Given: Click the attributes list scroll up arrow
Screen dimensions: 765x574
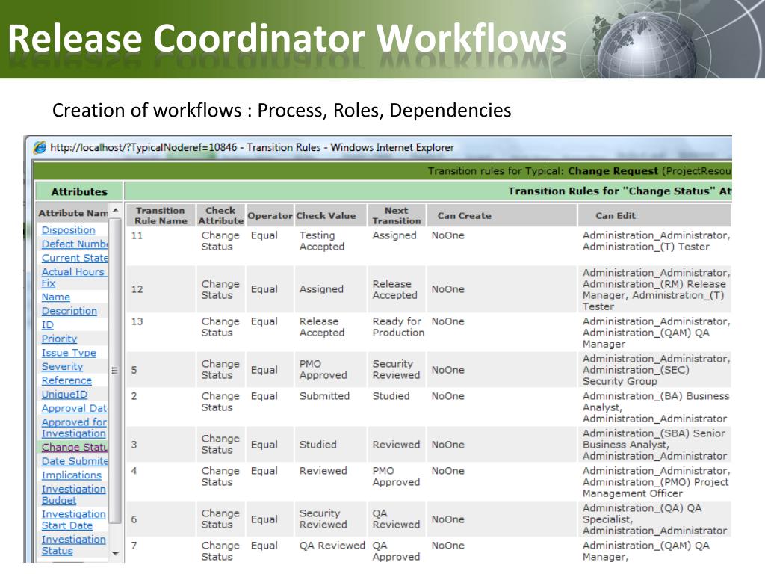Looking at the screenshot, I should click(x=115, y=210).
